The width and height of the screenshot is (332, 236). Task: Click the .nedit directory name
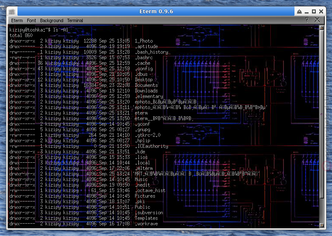coord(142,185)
